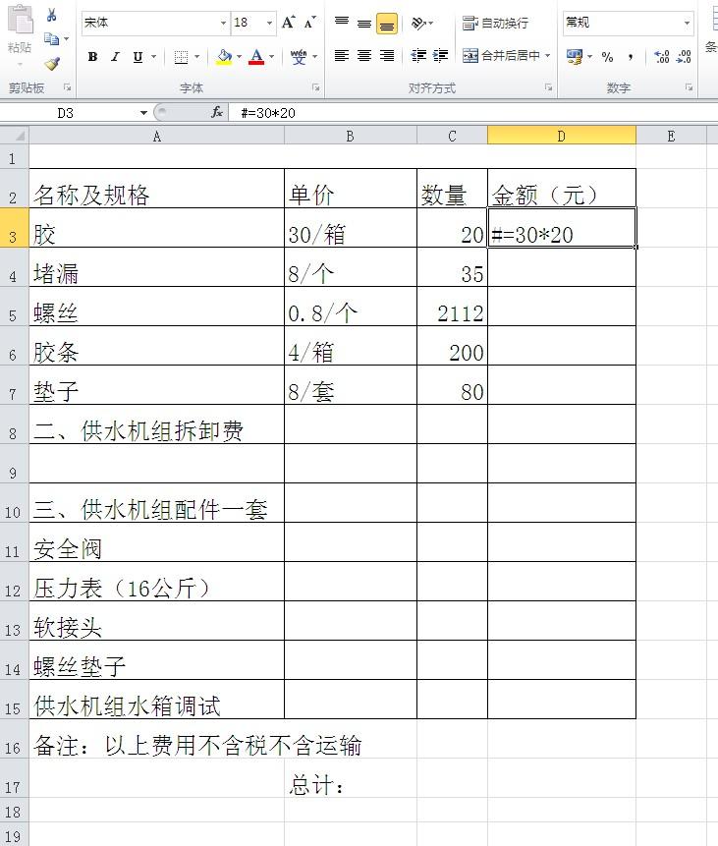Select the highlighted column D header
The image size is (718, 846).
point(562,136)
